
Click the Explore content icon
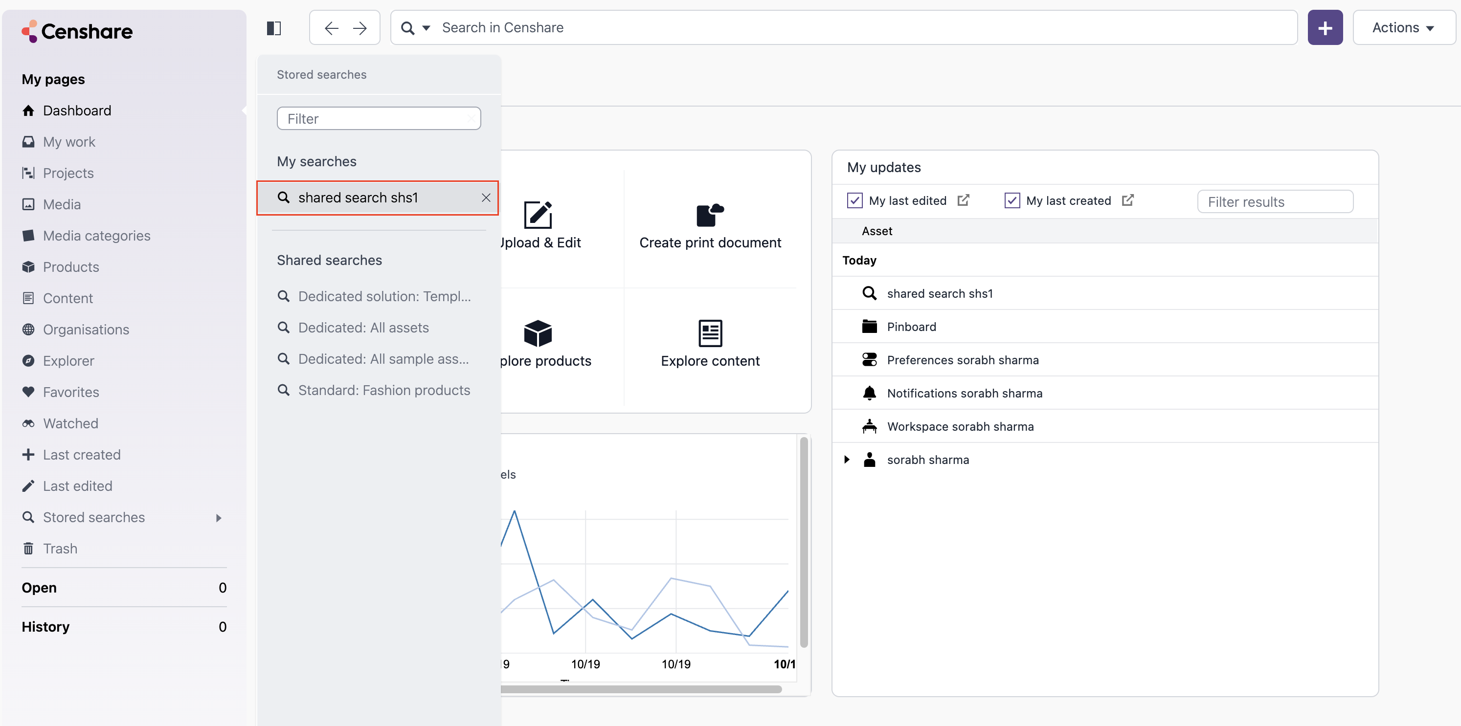710,333
